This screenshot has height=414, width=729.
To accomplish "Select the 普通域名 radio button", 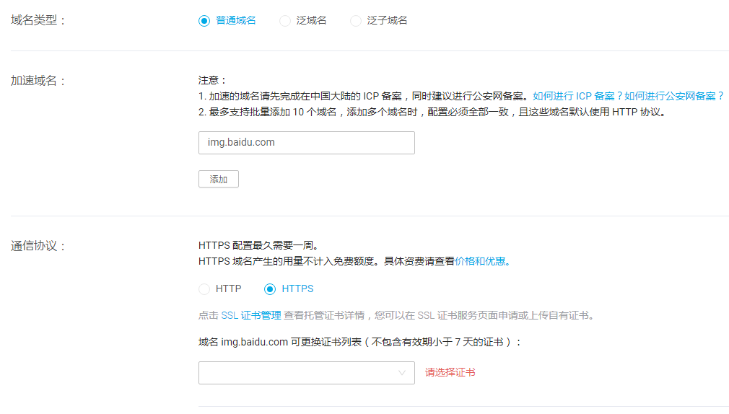I will 204,21.
